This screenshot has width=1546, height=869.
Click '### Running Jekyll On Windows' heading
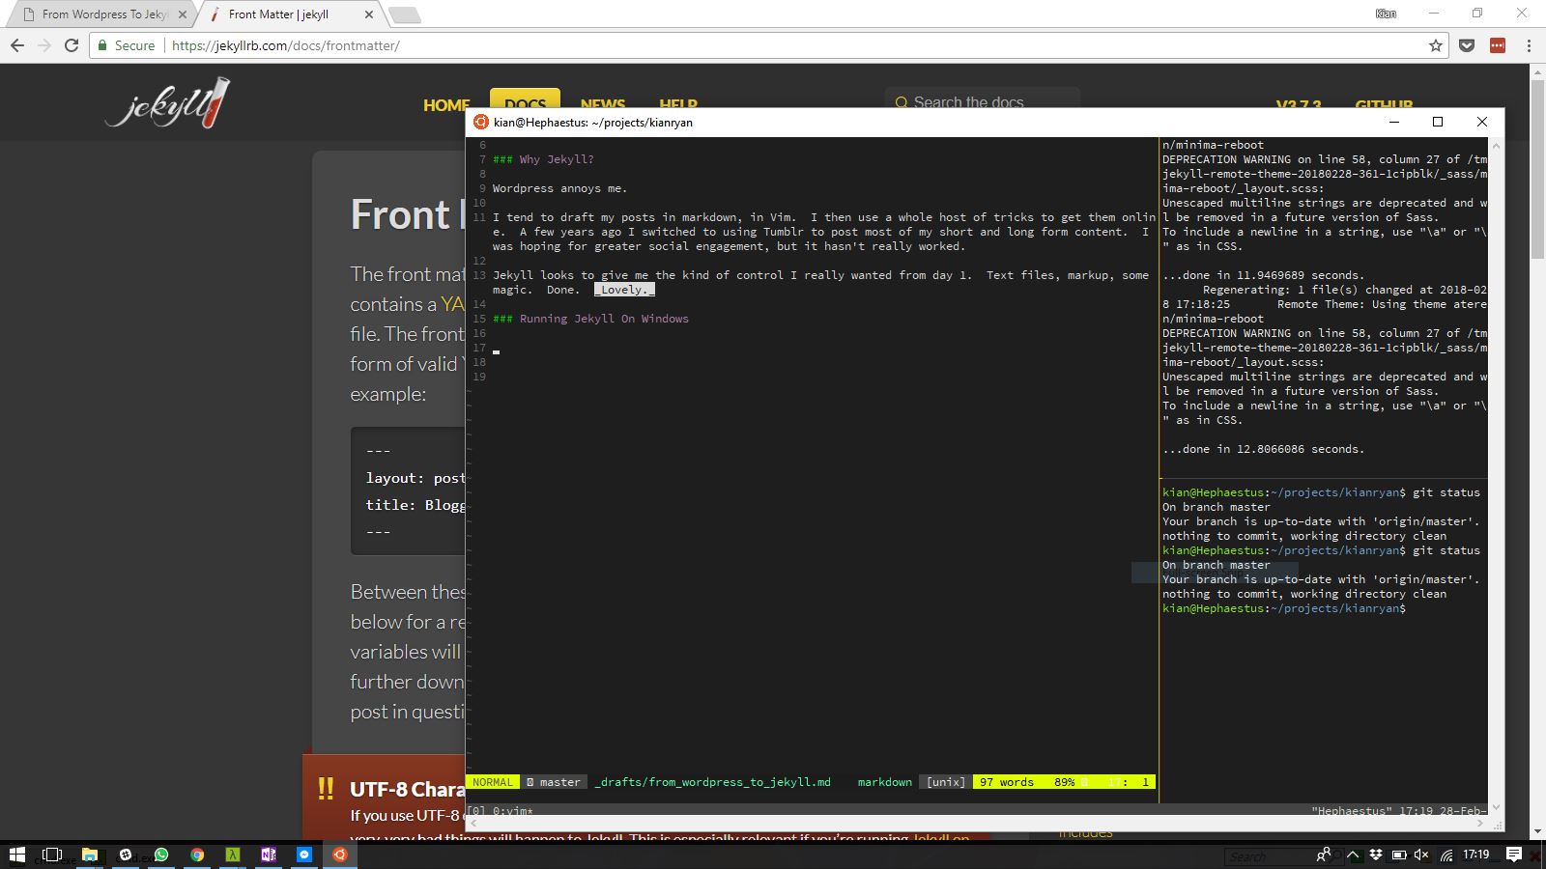tap(590, 319)
